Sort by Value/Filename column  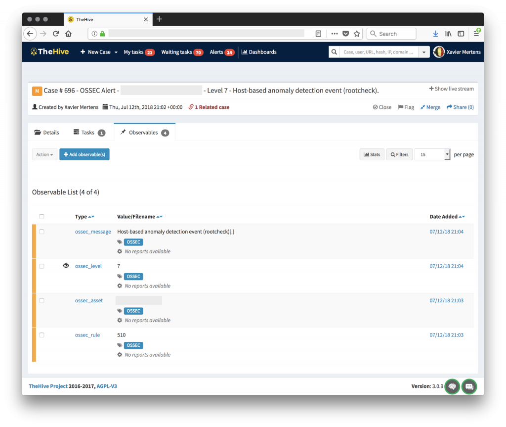click(140, 217)
